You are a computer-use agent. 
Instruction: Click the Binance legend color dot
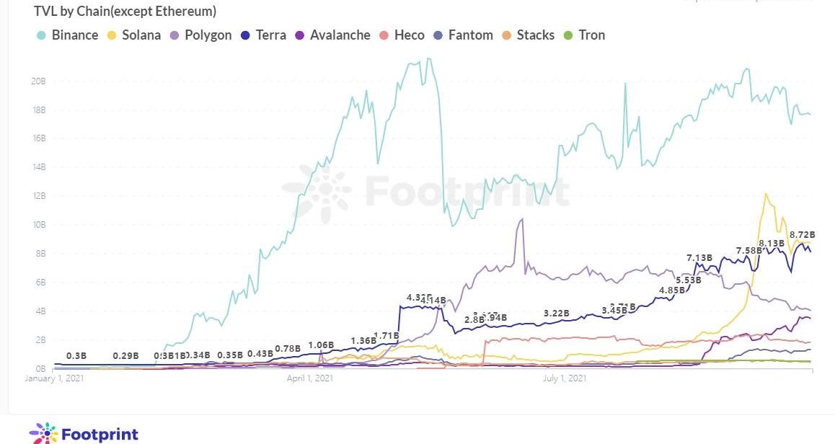pos(41,35)
